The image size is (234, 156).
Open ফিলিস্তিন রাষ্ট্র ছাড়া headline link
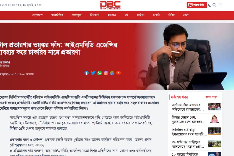pyautogui.click(x=189, y=132)
